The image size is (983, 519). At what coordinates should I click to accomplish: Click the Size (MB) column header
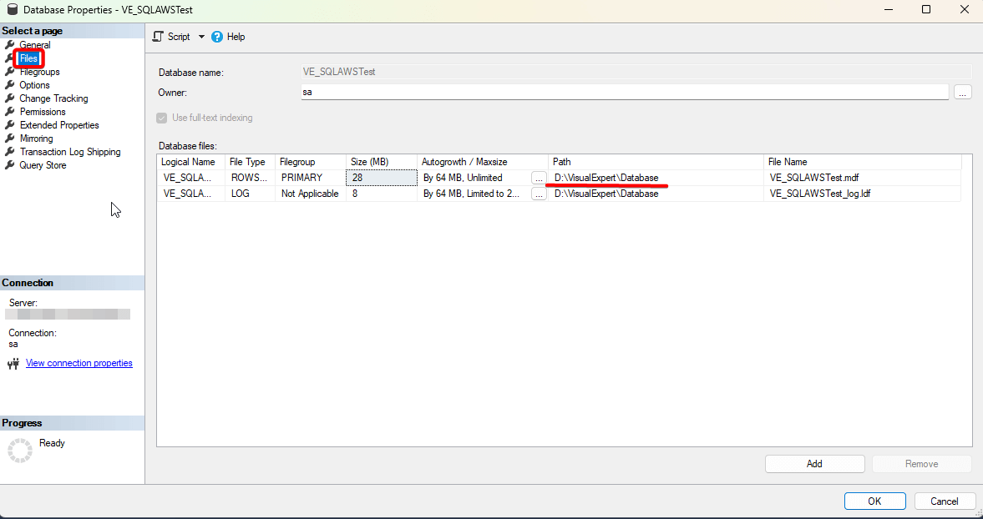pyautogui.click(x=381, y=162)
